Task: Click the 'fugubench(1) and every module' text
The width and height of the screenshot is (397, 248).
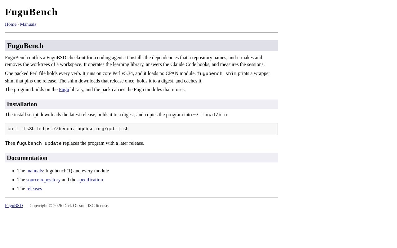Action: click(x=77, y=171)
